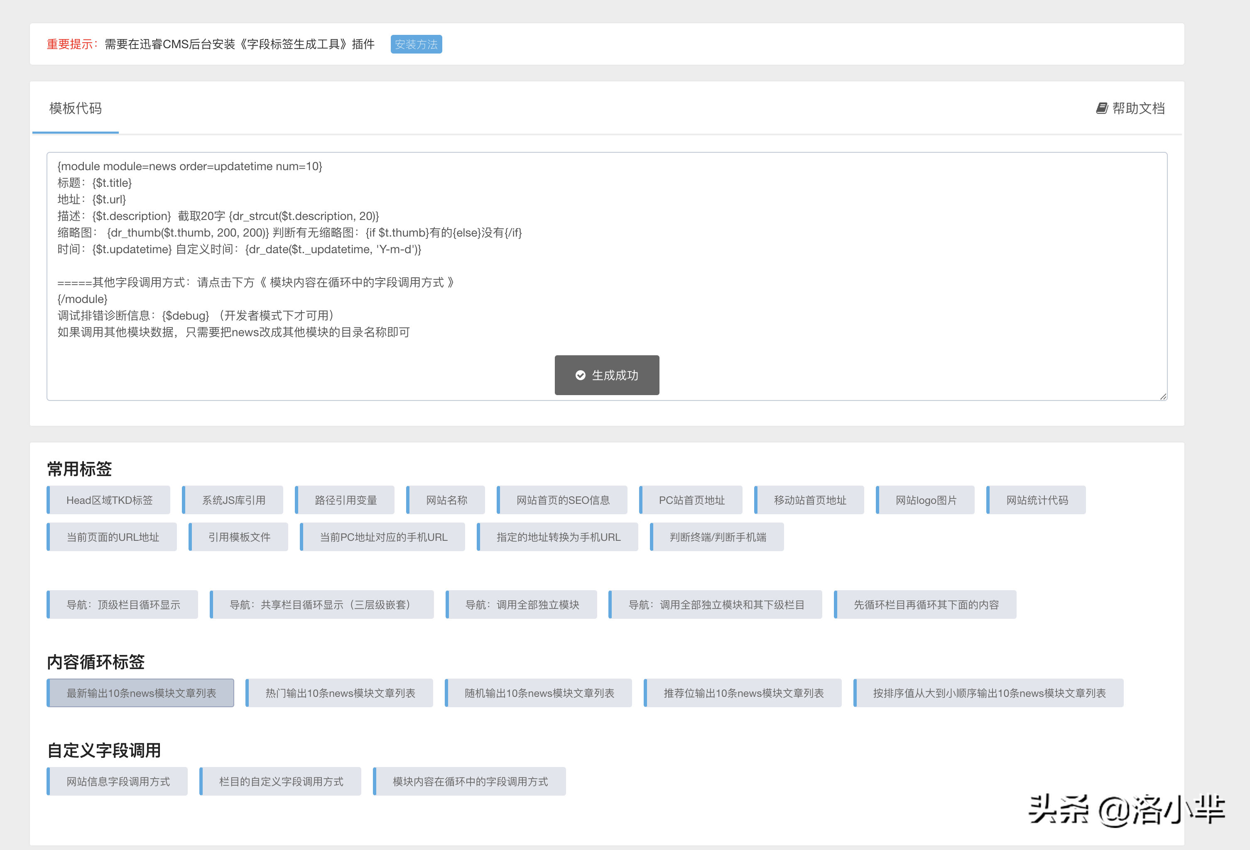The width and height of the screenshot is (1250, 850).
Task: Switch to the 模板代码 tab
Action: (x=75, y=109)
